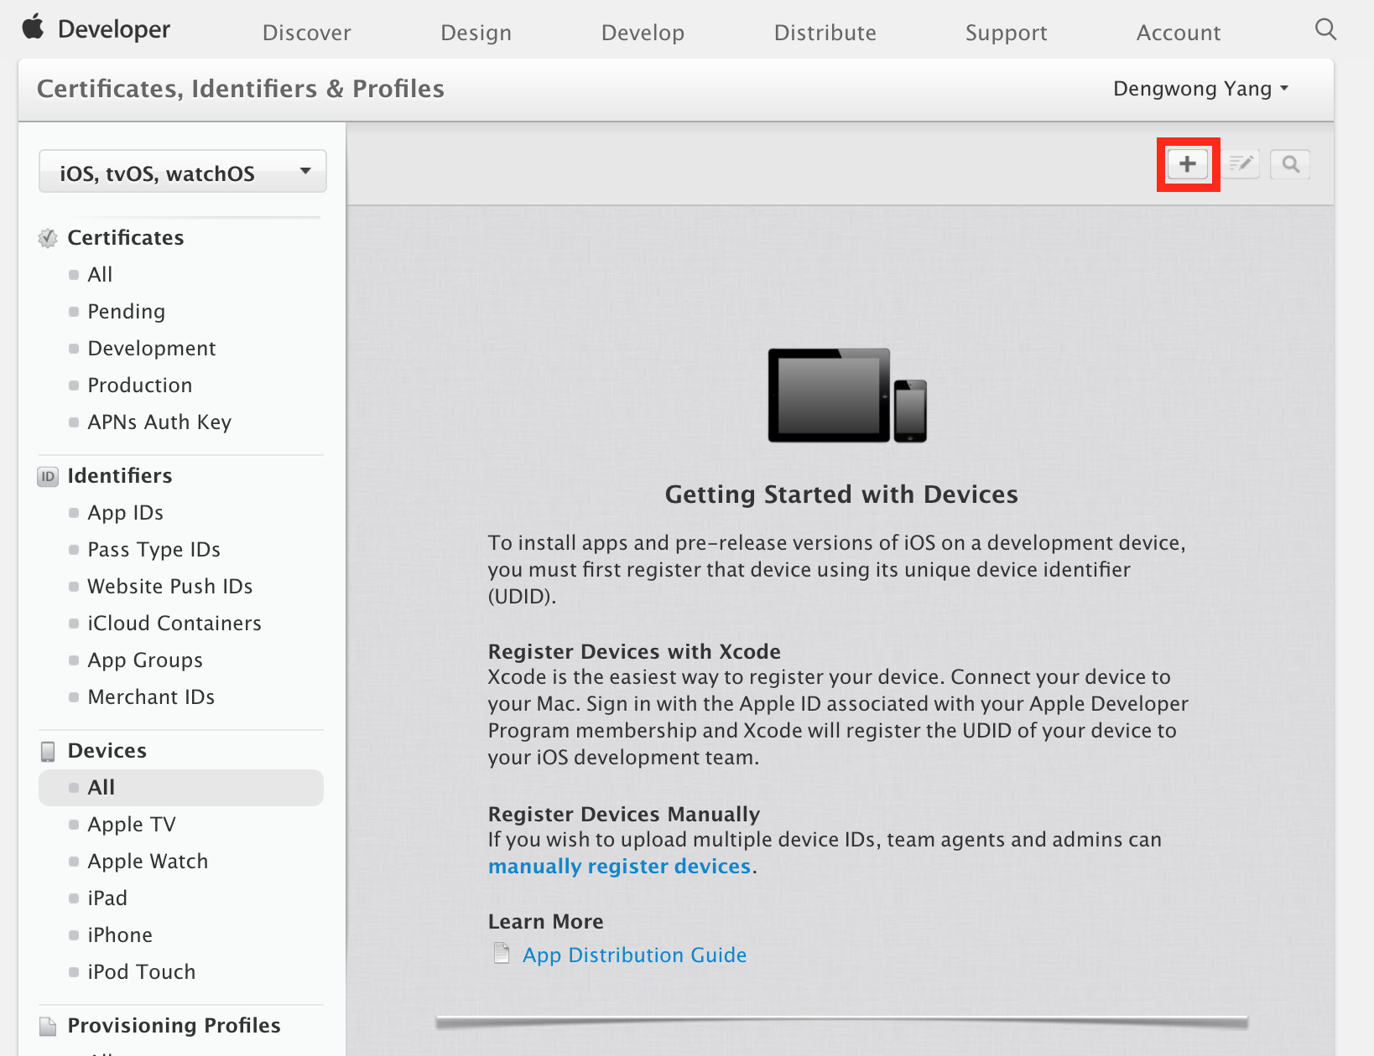Click the add device plus button
Viewport: 1374px width, 1056px height.
[1188, 164]
